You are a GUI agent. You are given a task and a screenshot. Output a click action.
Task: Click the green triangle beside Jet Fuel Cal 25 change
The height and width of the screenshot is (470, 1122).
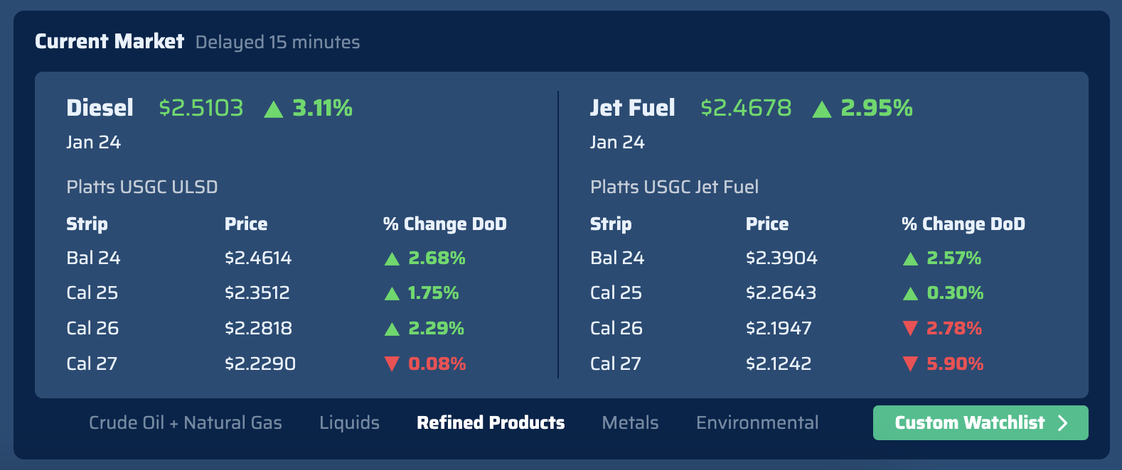[910, 293]
